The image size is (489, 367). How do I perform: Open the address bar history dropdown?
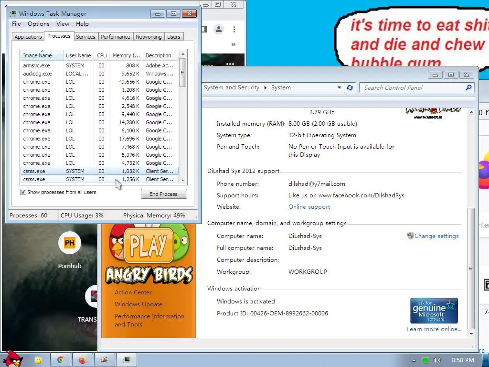(339, 88)
